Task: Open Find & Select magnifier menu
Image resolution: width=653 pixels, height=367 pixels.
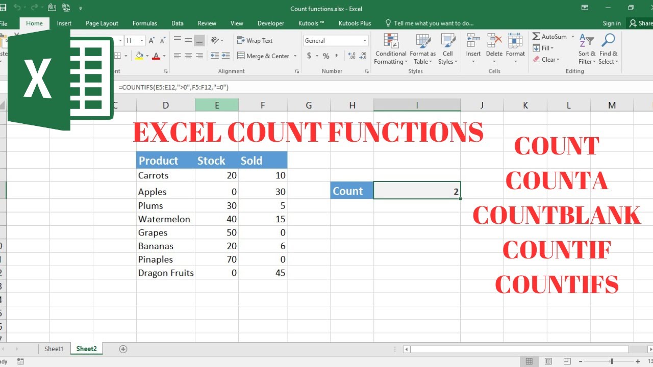Action: [608, 49]
